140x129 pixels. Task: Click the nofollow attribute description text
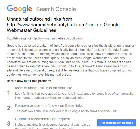tap(66, 111)
